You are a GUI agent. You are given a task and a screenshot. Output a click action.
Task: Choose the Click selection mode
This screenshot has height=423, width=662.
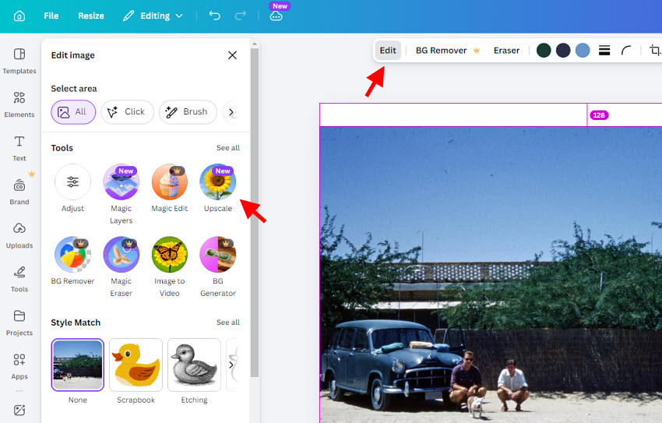[127, 112]
